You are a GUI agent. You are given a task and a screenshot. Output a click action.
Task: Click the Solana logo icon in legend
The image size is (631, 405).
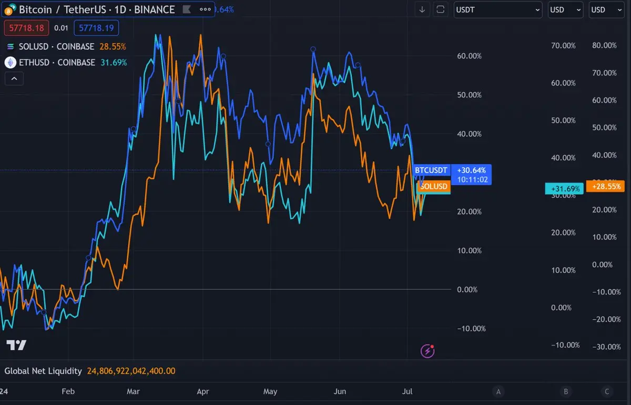click(x=11, y=46)
